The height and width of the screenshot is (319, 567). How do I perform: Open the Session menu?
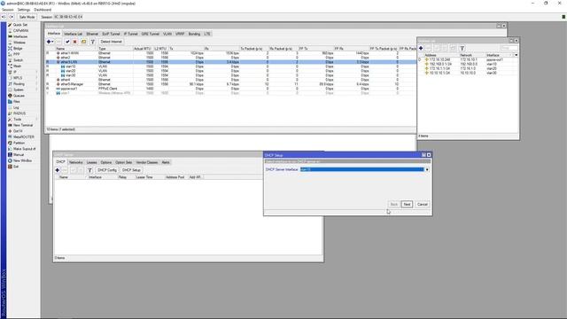pos(8,10)
